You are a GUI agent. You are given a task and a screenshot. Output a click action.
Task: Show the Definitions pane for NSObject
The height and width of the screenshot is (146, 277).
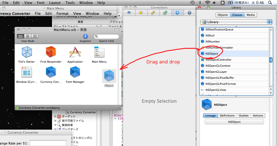tap(227, 116)
